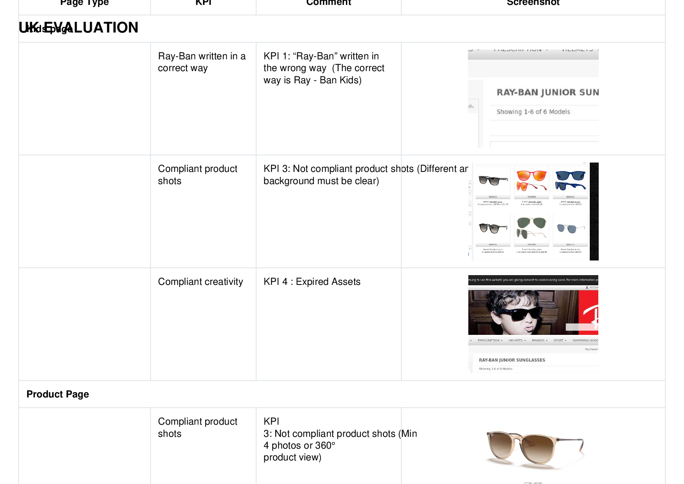This screenshot has width=684, height=484.
Task: Open the SPORT dropdown in nav bar
Action: [x=560, y=341]
